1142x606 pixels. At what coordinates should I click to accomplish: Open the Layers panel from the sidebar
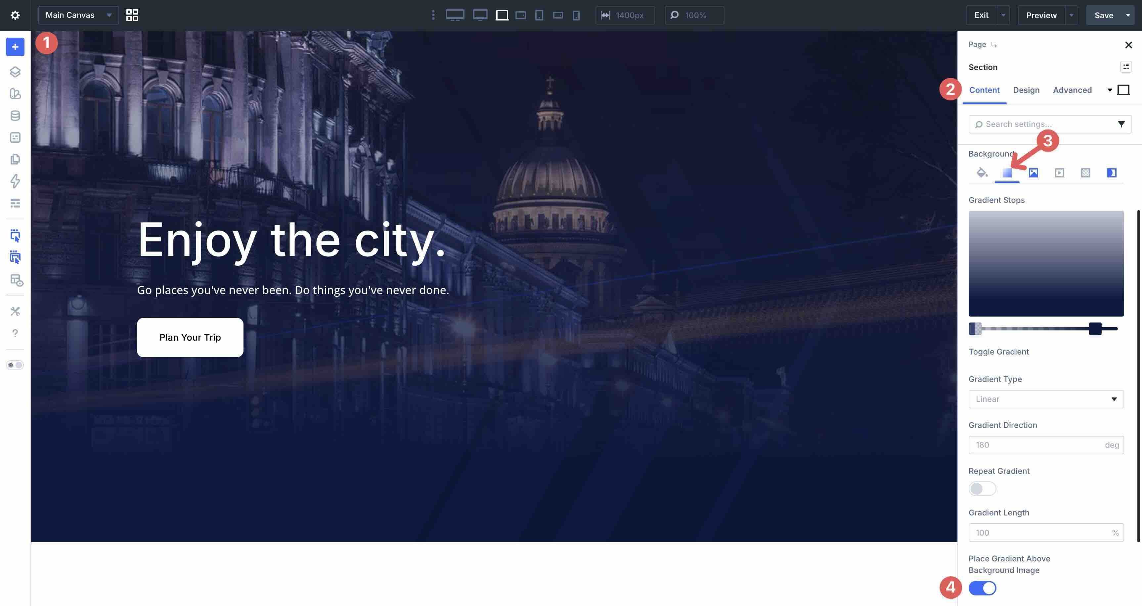point(15,72)
